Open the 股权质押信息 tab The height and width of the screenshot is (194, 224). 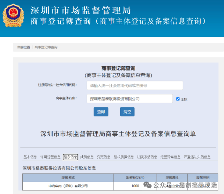point(124,157)
